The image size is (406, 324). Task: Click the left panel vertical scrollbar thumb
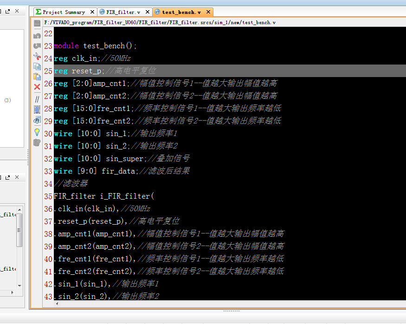(x=19, y=231)
